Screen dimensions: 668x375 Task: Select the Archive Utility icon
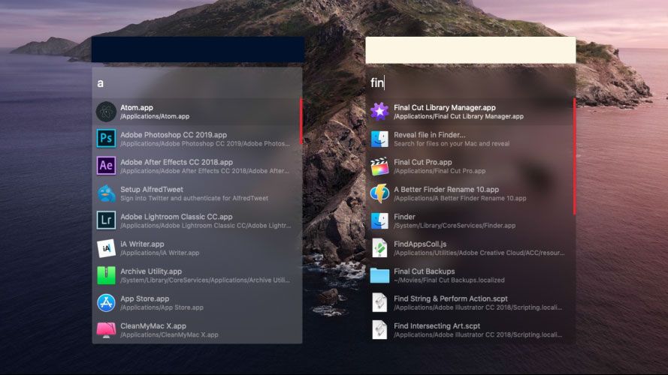tap(106, 275)
